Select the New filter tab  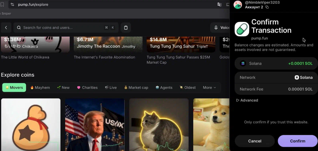[x=63, y=87]
